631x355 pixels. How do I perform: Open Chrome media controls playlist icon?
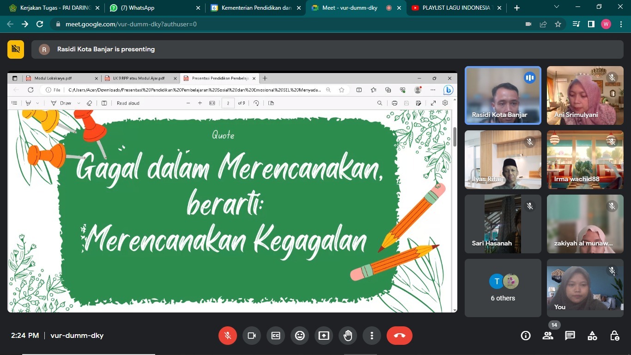(576, 24)
